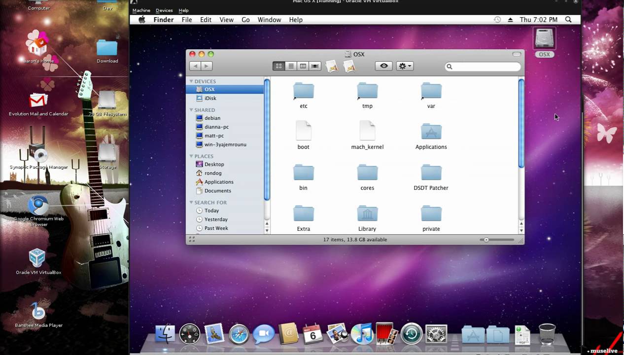Open Quick Look eye button

[x=384, y=66]
